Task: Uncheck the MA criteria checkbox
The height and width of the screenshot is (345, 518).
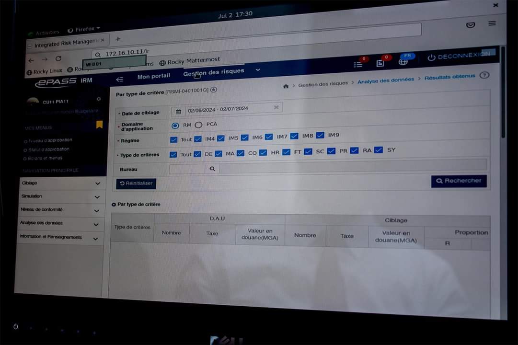Action: [219, 154]
